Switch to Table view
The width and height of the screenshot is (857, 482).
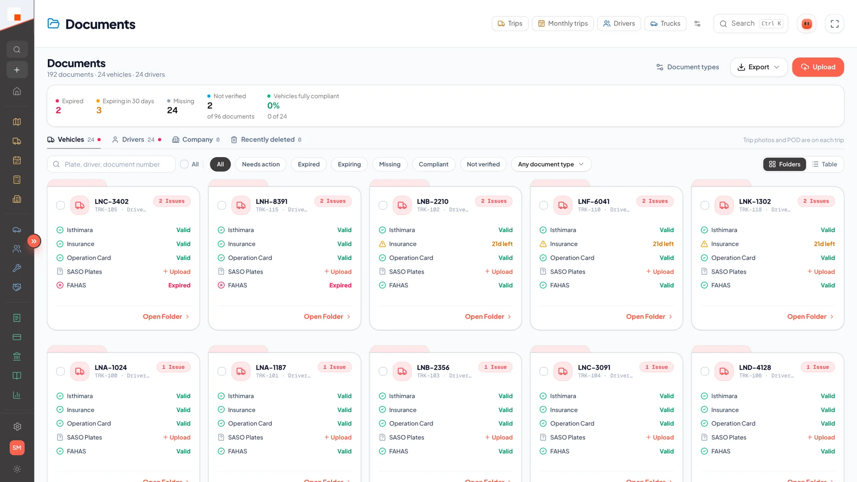tap(824, 164)
